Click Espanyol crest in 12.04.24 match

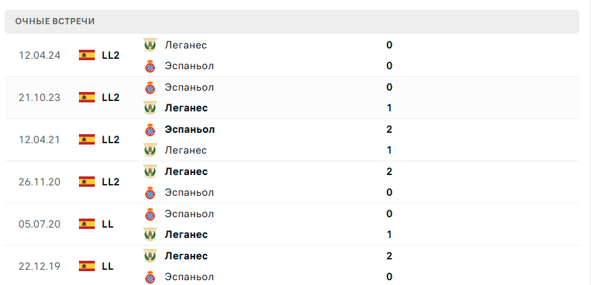coord(149,66)
